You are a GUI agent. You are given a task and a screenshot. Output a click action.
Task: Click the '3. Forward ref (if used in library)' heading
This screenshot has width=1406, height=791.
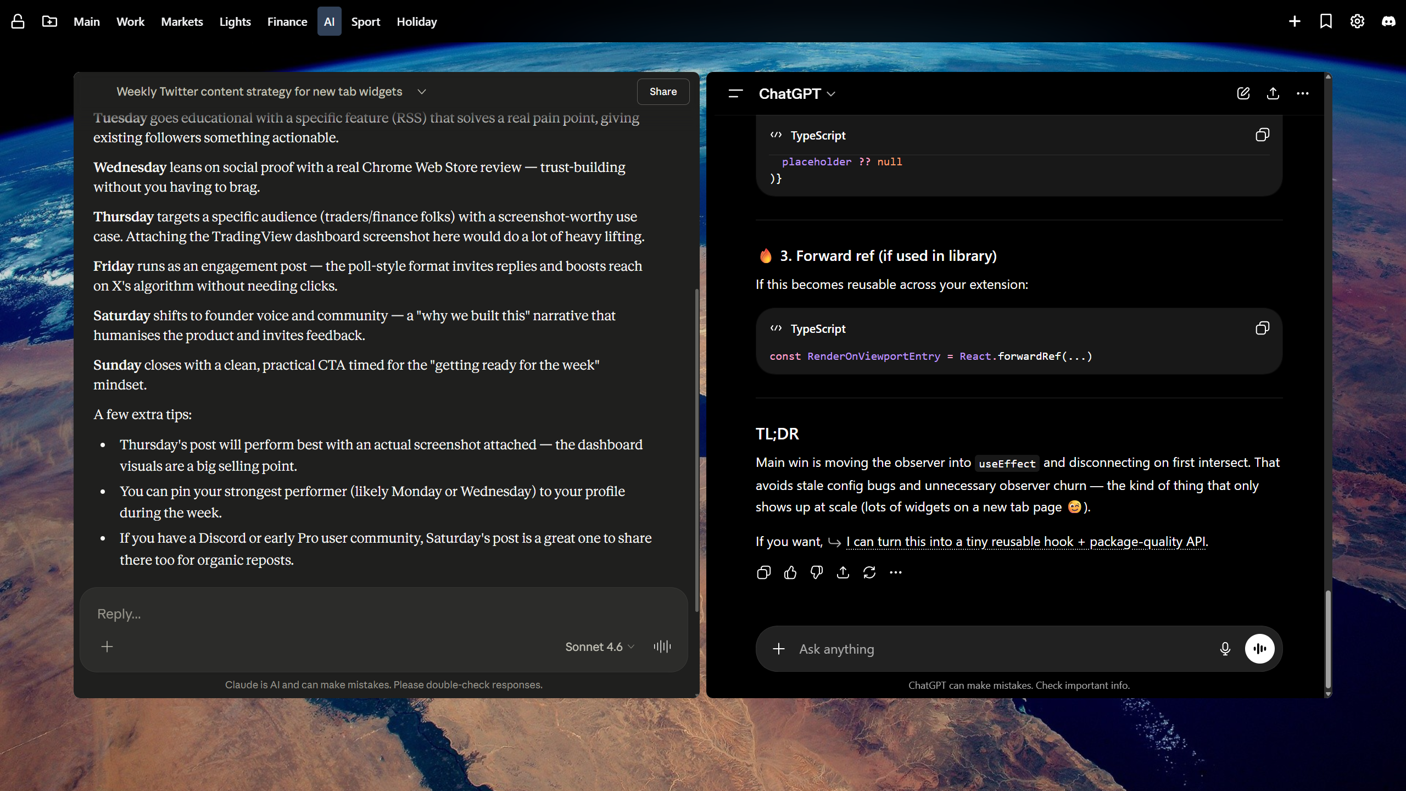point(888,256)
